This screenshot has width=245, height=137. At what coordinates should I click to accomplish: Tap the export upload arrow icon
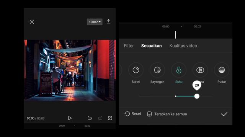109,21
